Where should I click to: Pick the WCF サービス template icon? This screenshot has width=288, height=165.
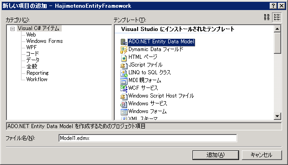pos(124,88)
